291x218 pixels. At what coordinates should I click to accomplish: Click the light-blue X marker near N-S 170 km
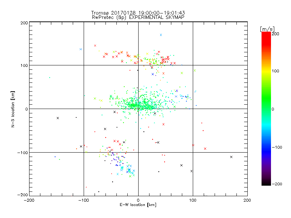pos(161,35)
